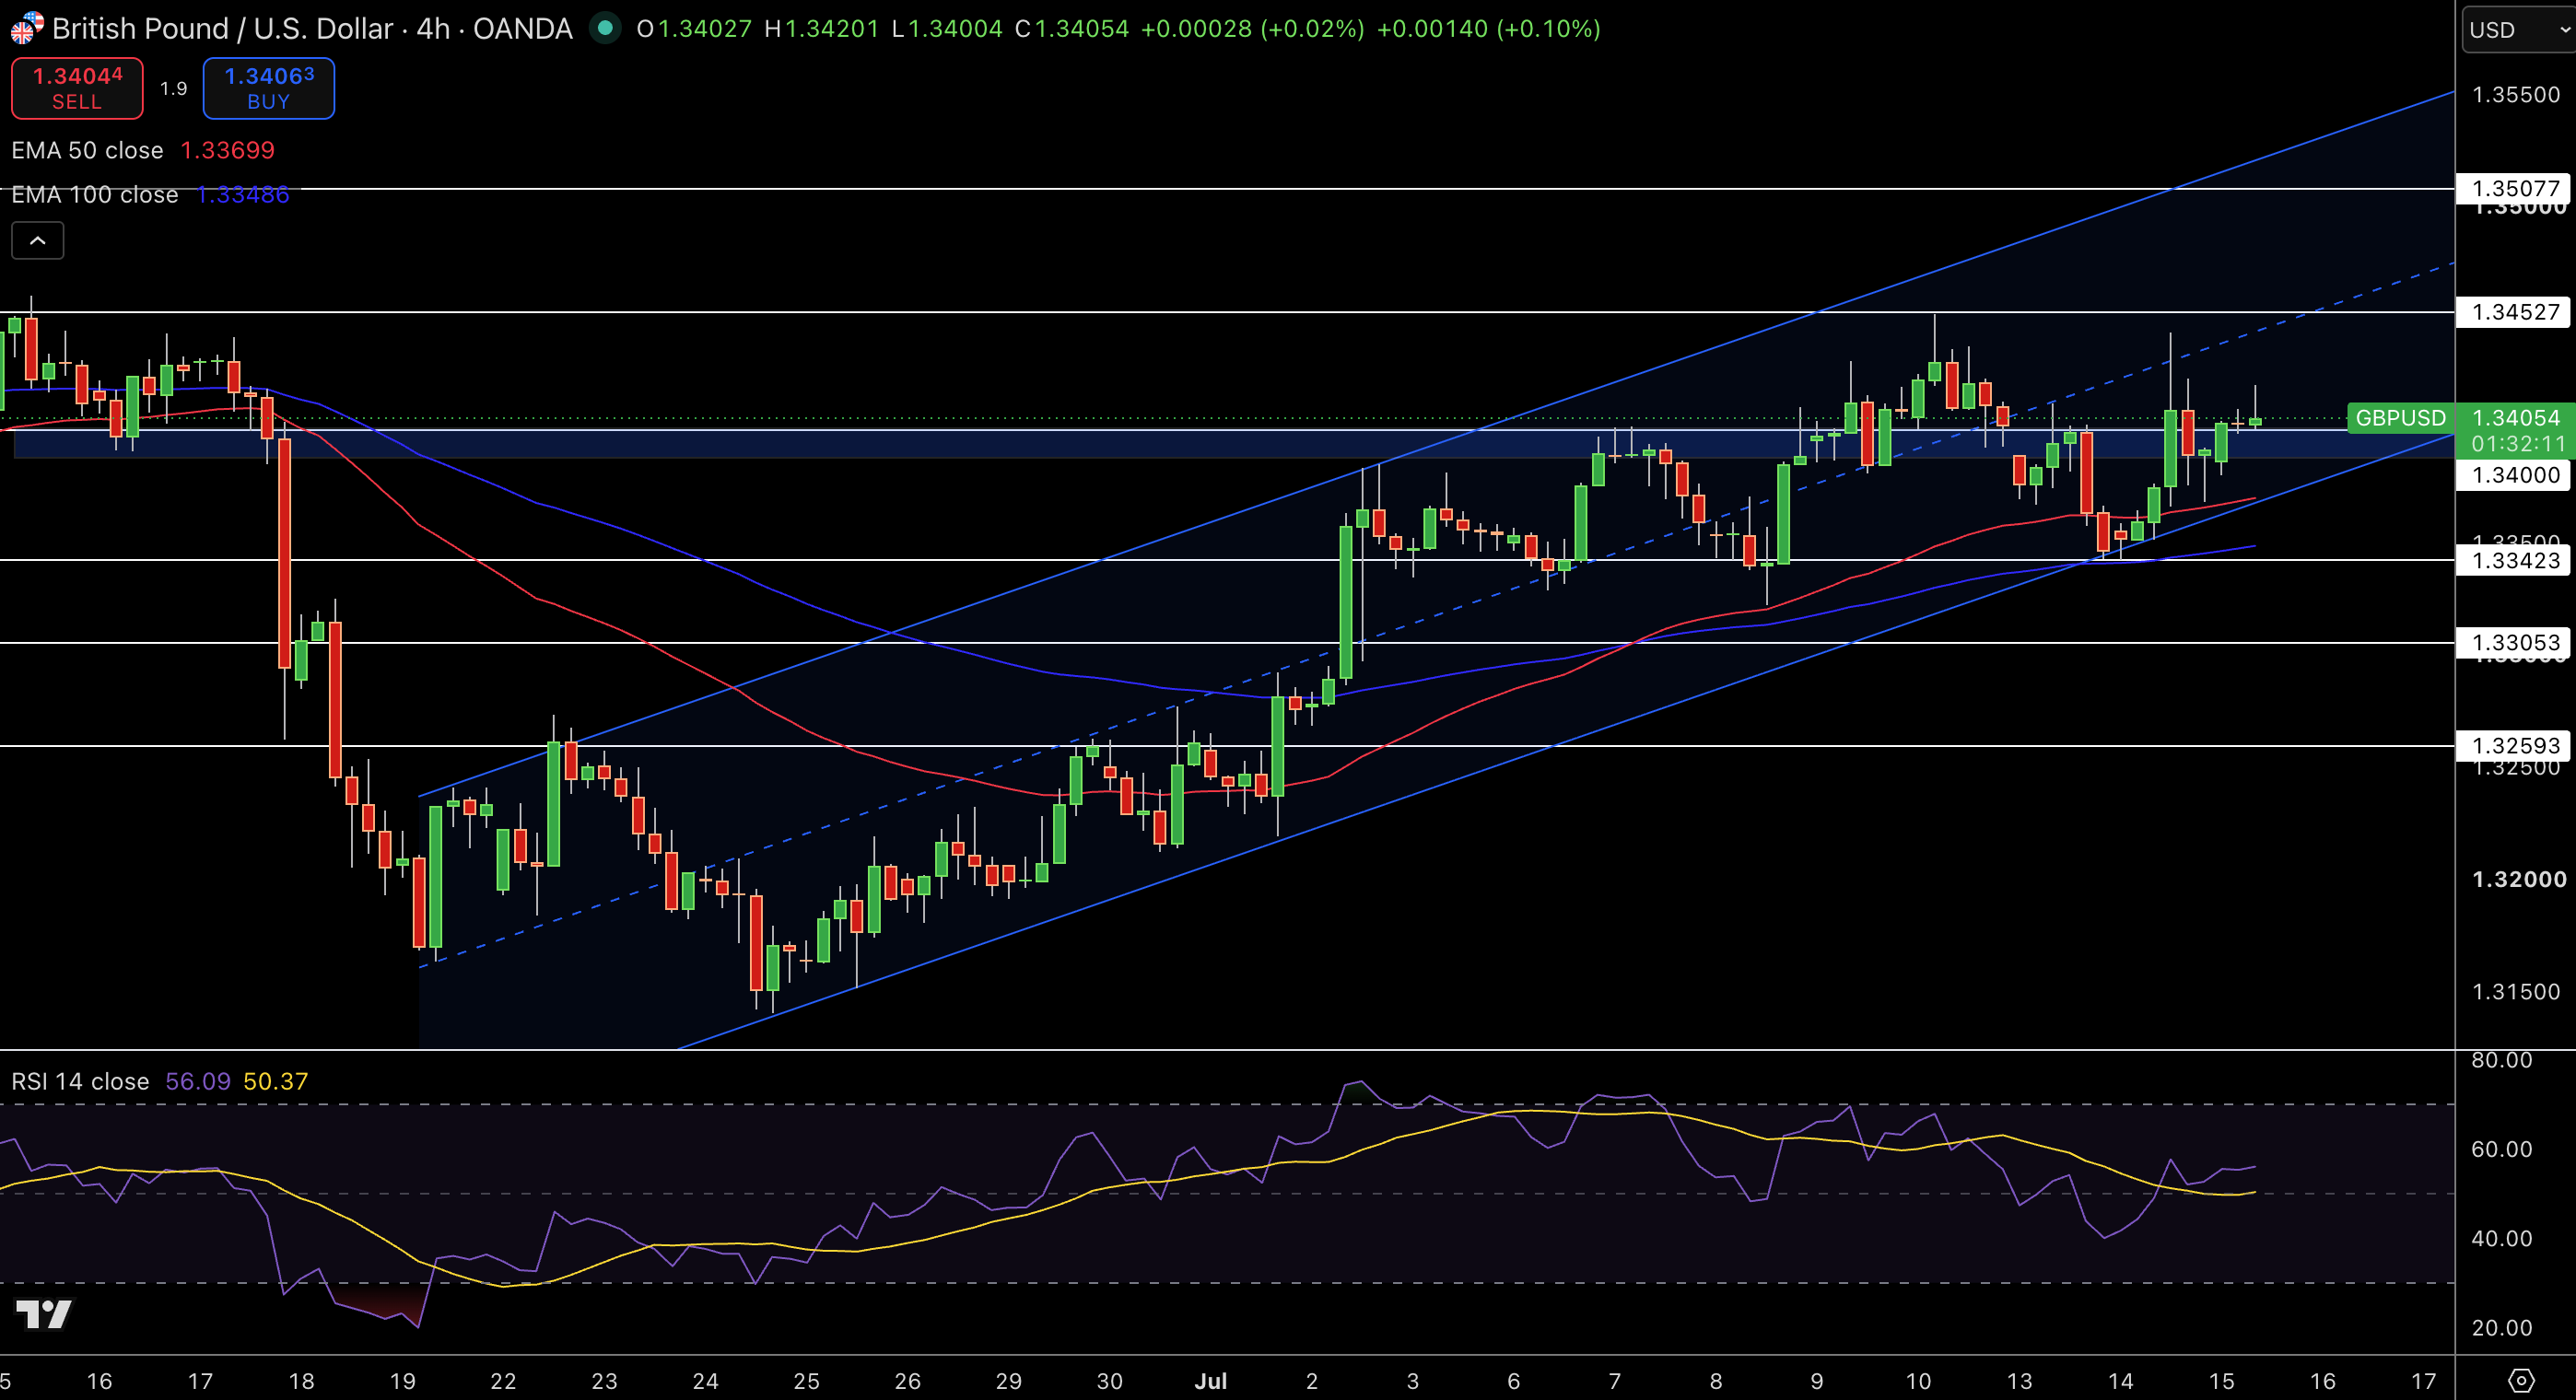The height and width of the screenshot is (1400, 2576).
Task: Click the 1.31500 price axis label
Action: pos(2515,991)
